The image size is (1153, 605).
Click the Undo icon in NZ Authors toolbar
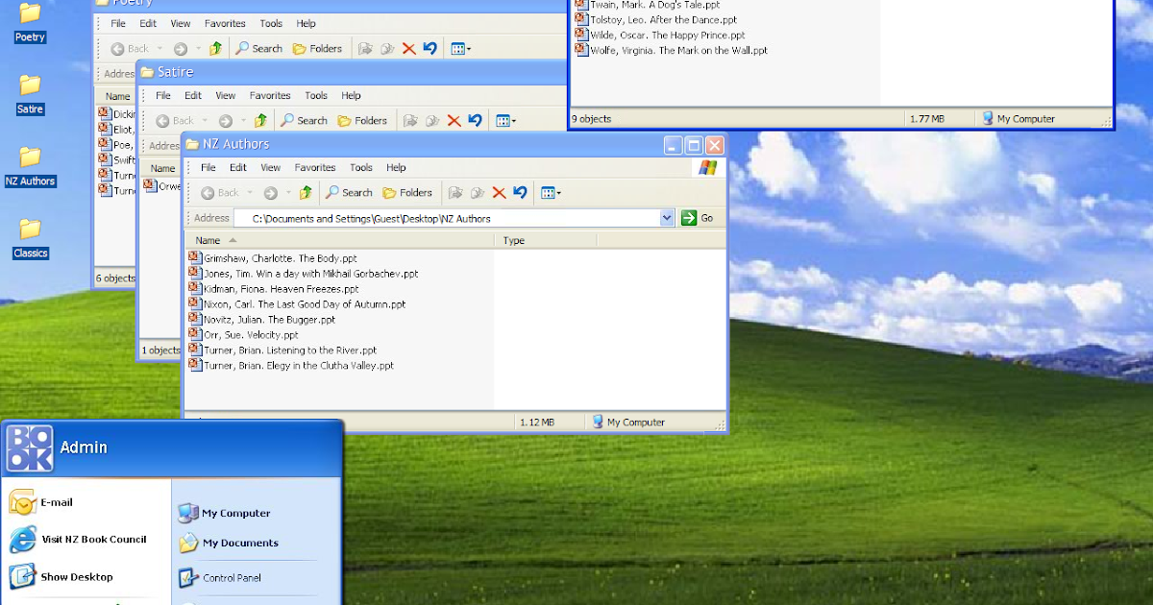coord(520,192)
